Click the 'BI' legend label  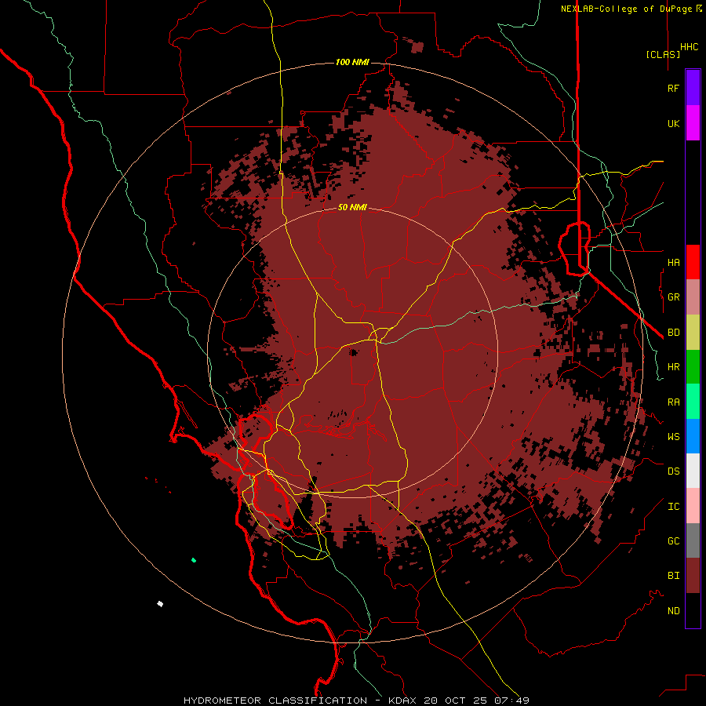tap(674, 576)
